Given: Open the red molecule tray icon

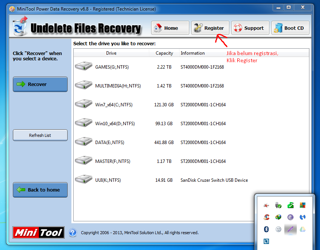Looking at the screenshot, I should point(266,205).
